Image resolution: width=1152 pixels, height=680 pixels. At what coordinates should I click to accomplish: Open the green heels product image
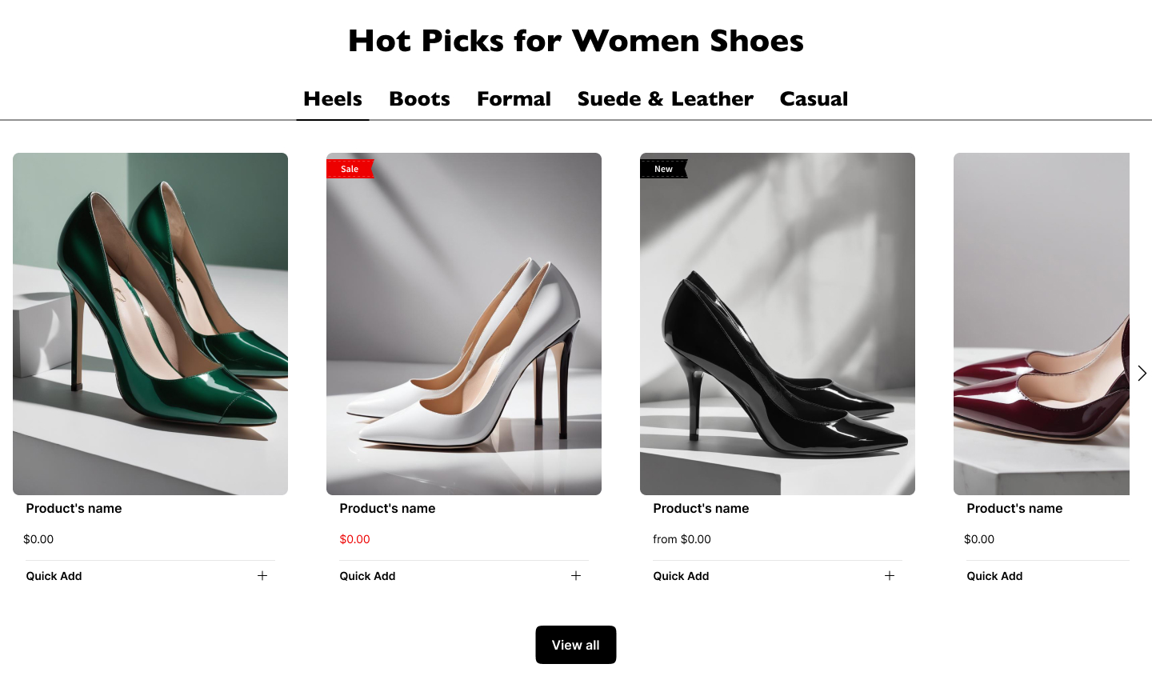pyautogui.click(x=150, y=324)
